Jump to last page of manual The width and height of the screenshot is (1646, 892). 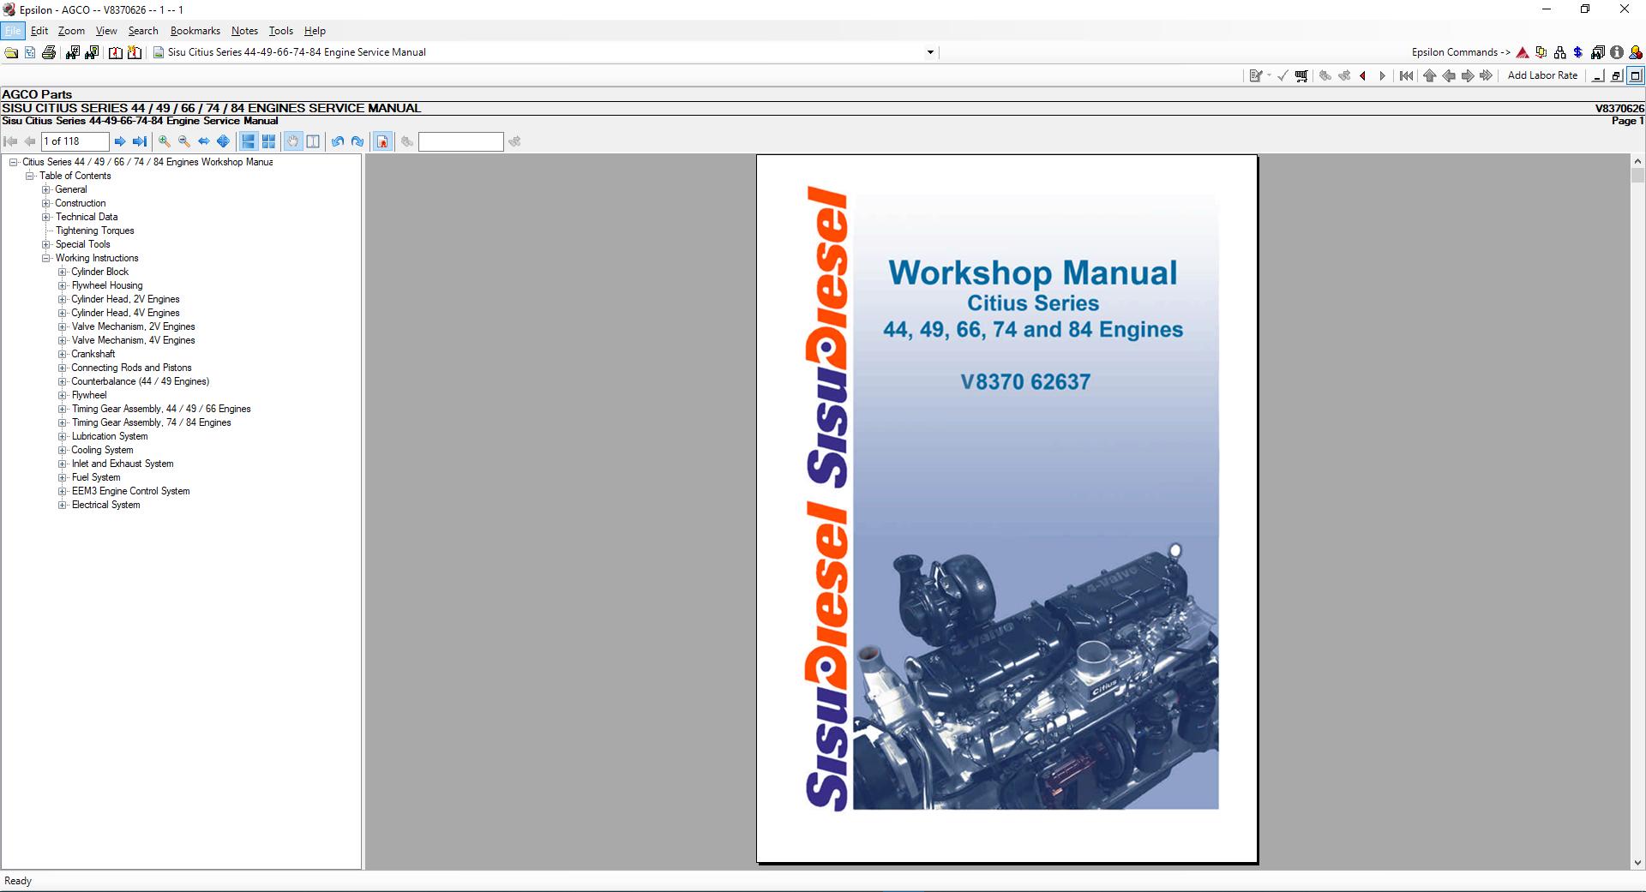(140, 141)
